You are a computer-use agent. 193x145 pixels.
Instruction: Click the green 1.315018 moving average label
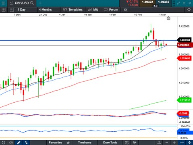[184, 100]
